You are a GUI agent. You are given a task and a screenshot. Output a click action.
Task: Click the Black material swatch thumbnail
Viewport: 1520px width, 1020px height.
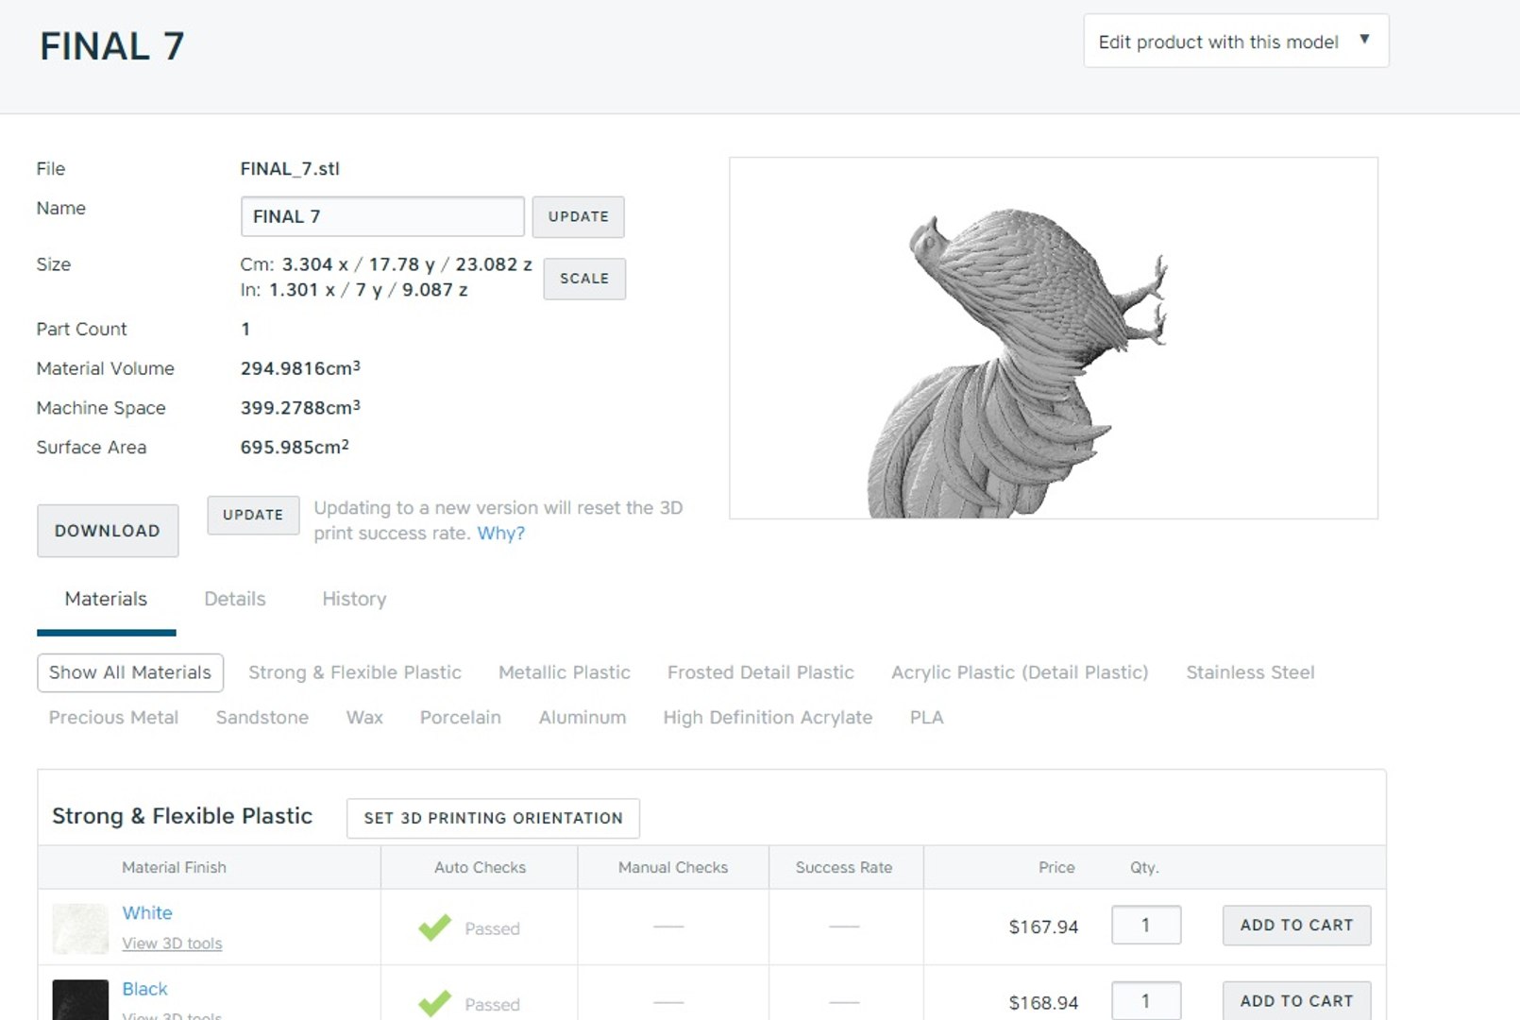80,999
